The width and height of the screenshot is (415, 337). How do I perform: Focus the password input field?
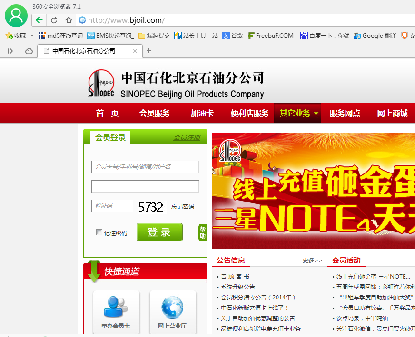[145, 186]
